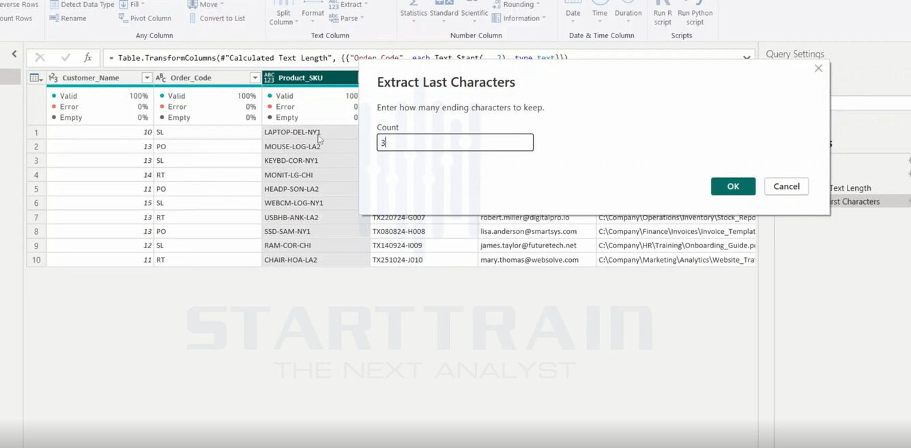Image resolution: width=911 pixels, height=448 pixels.
Task: Select the Product_SKU column header
Action: point(310,78)
